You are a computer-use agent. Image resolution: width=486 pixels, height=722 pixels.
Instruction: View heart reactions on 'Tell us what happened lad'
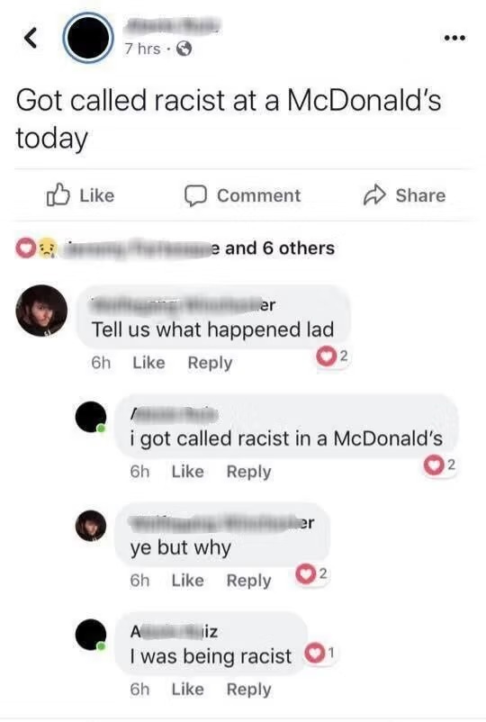tap(332, 356)
